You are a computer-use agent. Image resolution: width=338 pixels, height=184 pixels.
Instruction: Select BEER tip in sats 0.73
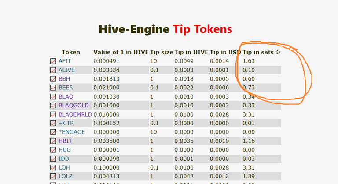(249, 88)
